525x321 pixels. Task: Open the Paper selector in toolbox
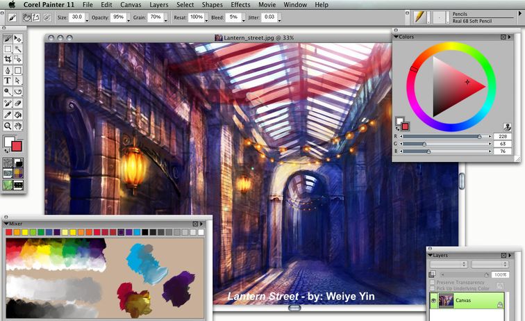8,163
